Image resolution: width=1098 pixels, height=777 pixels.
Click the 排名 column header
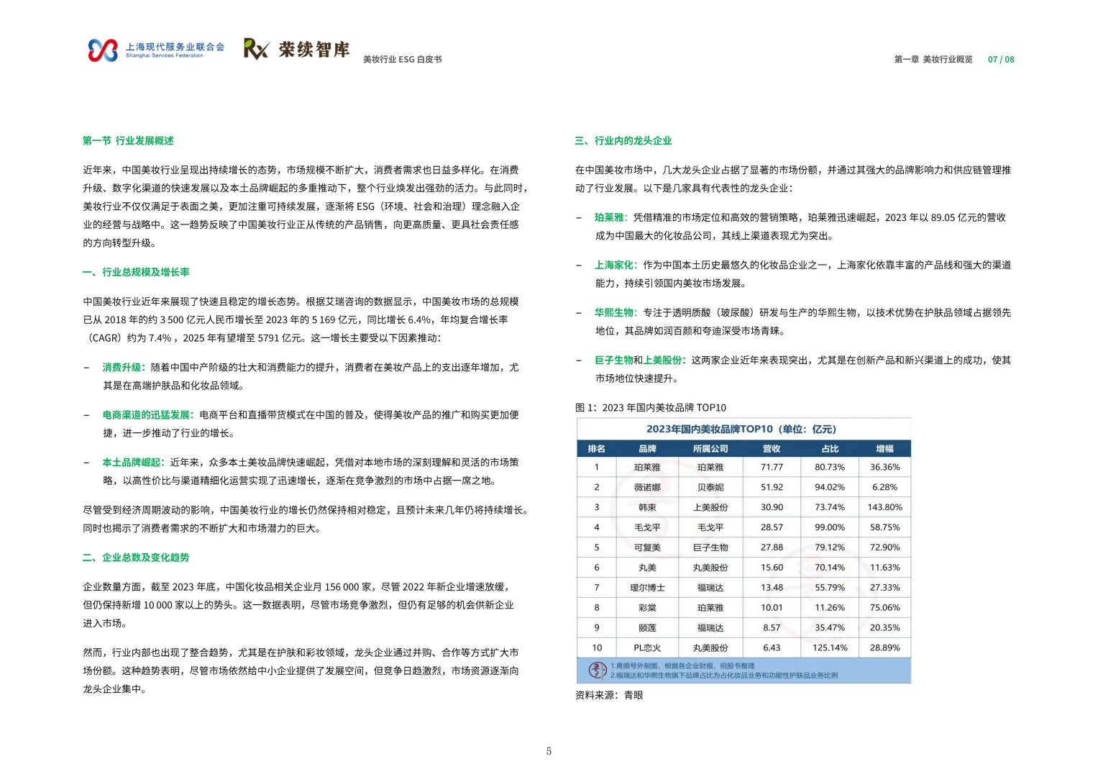pos(596,449)
